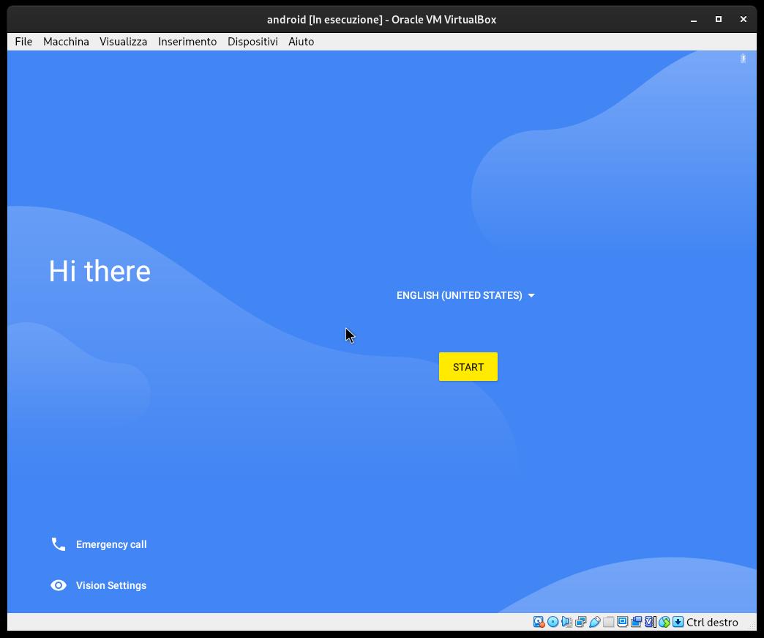This screenshot has height=638, width=764.
Task: Open the Macchina menu
Action: click(x=66, y=42)
